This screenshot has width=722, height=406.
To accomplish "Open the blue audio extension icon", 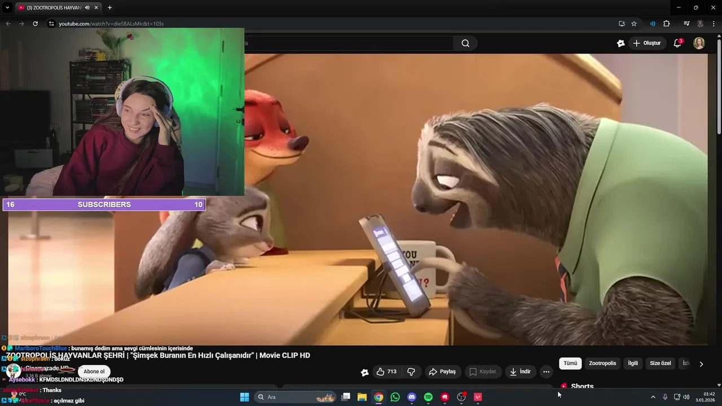I will click(x=653, y=24).
